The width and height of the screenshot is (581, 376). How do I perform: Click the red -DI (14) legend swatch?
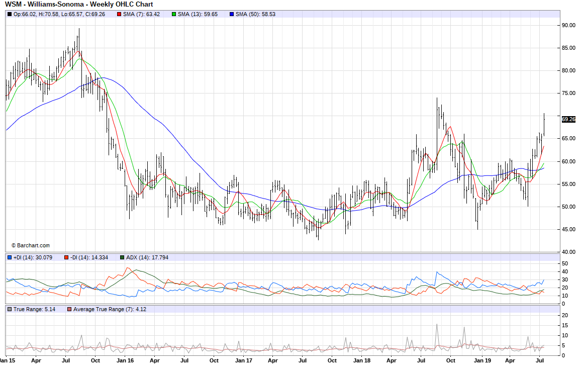tap(66, 257)
